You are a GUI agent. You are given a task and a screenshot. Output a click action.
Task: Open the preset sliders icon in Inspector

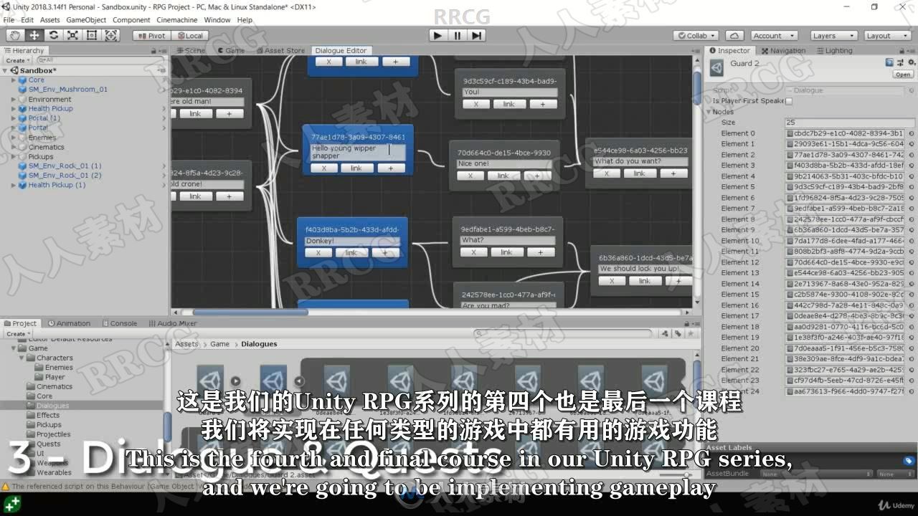899,63
